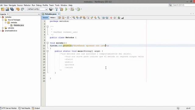This screenshot has width=195, height=110.
Task: Click the New Project toolbar icon
Action: tap(3, 9)
